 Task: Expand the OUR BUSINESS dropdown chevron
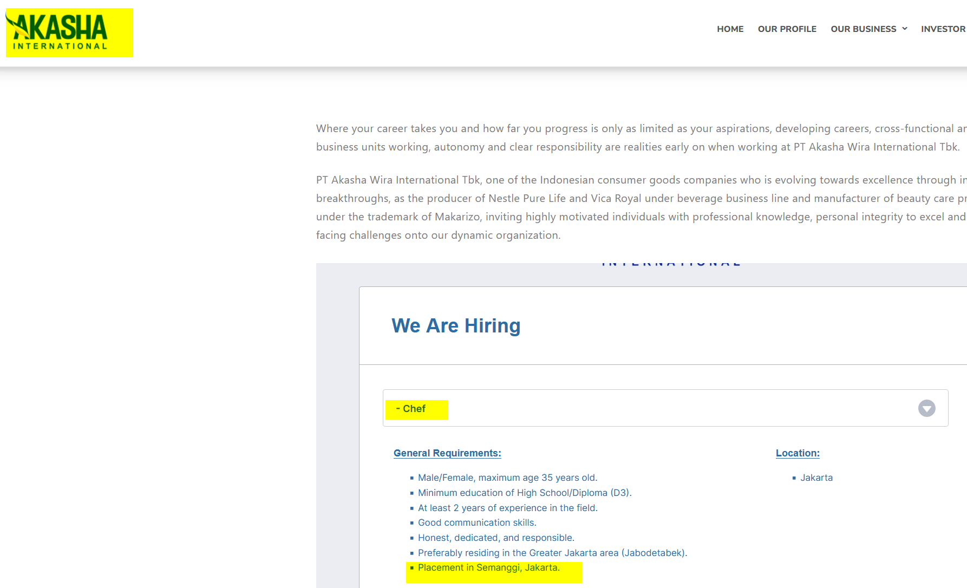[x=904, y=29]
